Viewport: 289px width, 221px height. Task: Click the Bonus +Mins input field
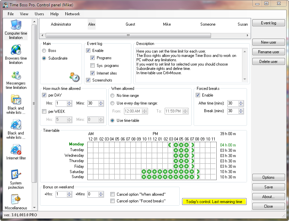tap(93, 194)
